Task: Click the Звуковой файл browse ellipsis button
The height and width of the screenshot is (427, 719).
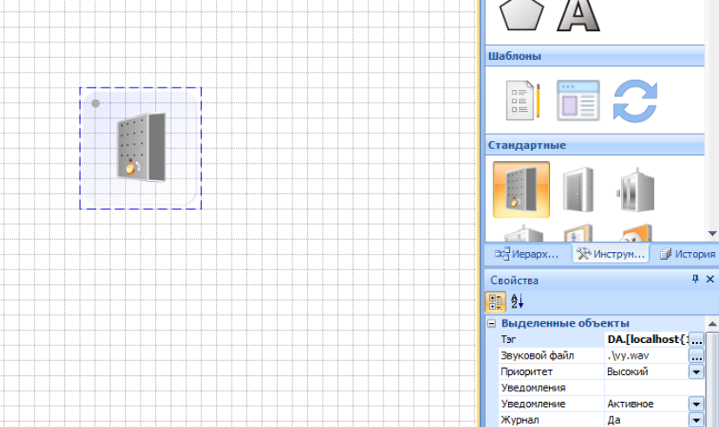Action: pyautogui.click(x=696, y=355)
